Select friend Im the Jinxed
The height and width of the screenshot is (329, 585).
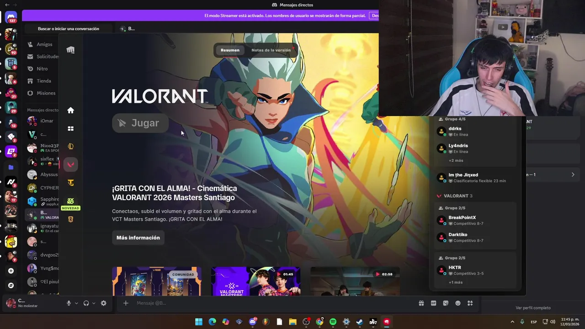point(475,178)
